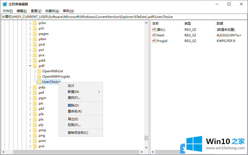Screen dimensions: 248x155
Task: Click the .pbm folder icon
Action: pos(35,39)
